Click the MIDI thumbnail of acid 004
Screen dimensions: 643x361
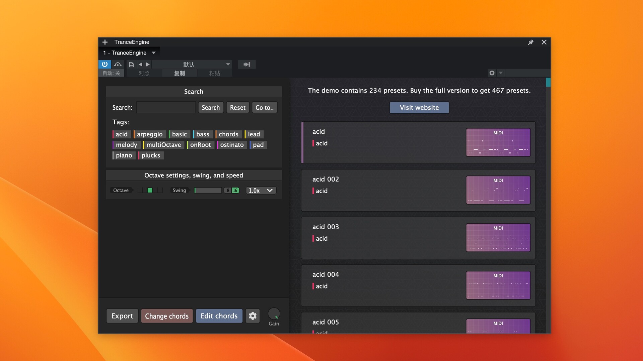point(498,285)
